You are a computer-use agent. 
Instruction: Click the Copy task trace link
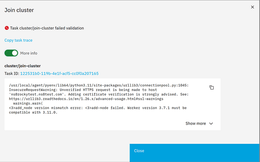pos(18,40)
